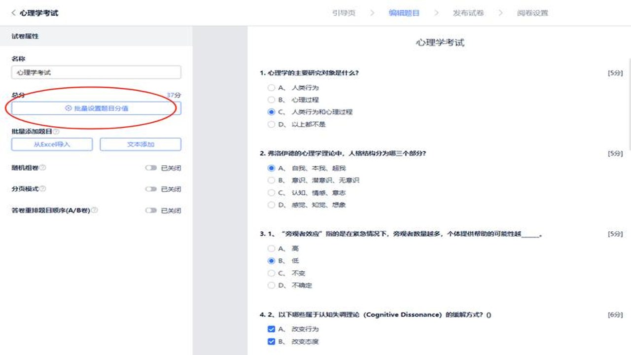The image size is (631, 355).
Task: Select option B 低 in question 3
Action: 271,261
